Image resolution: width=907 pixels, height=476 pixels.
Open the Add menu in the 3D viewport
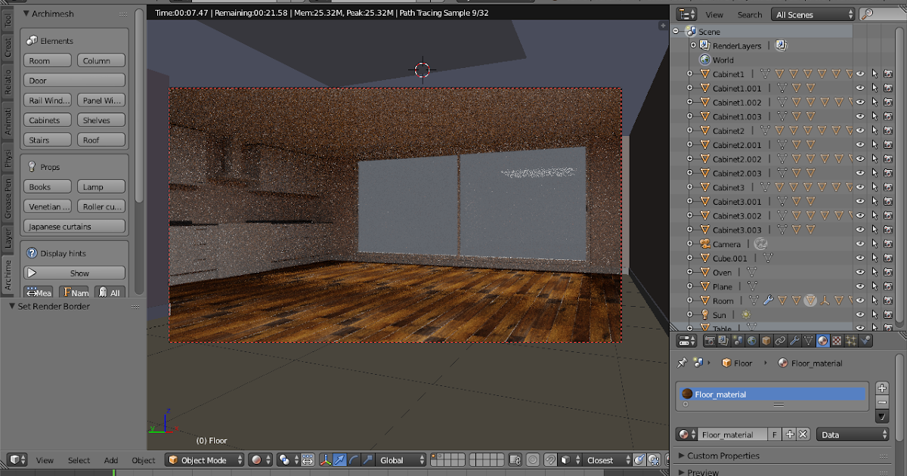coord(110,459)
